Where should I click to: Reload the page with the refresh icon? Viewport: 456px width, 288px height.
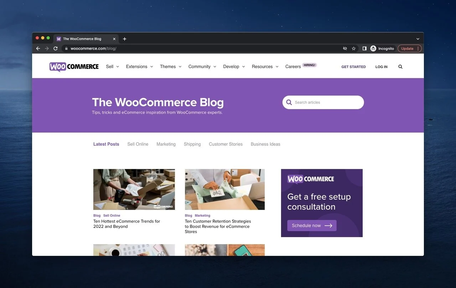56,48
